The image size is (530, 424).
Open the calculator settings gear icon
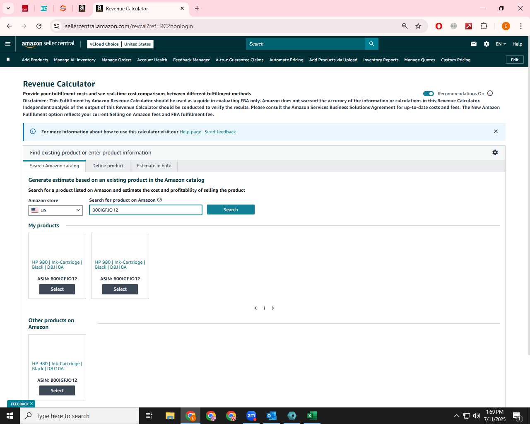click(495, 152)
